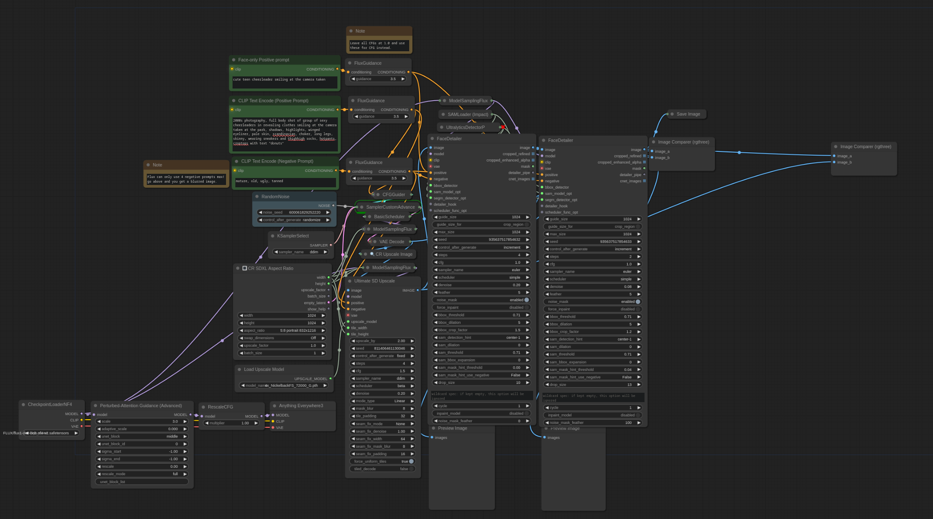Screen dimensions: 933x519
Task: Collapse the RandomNoise node using its dot
Action: (x=257, y=197)
